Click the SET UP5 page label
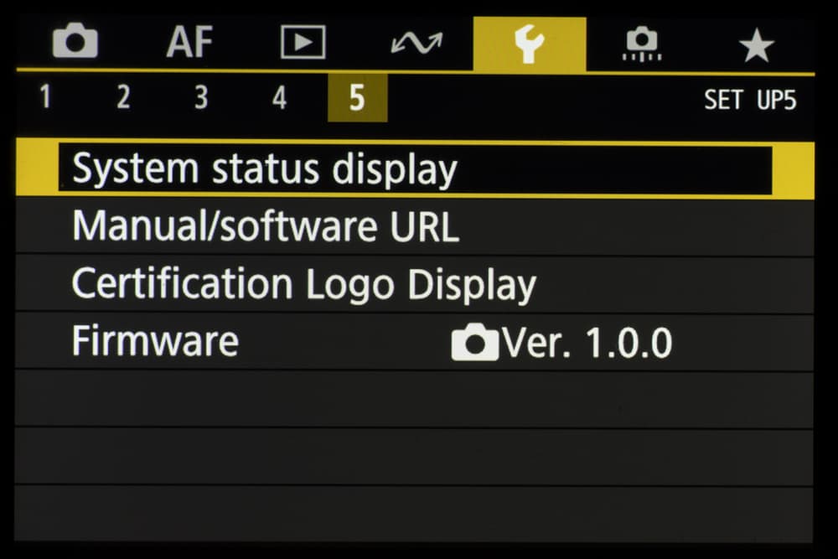838x559 pixels. point(750,100)
